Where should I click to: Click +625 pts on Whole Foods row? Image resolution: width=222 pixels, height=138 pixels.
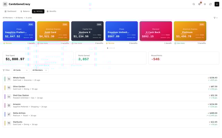click(x=214, y=80)
